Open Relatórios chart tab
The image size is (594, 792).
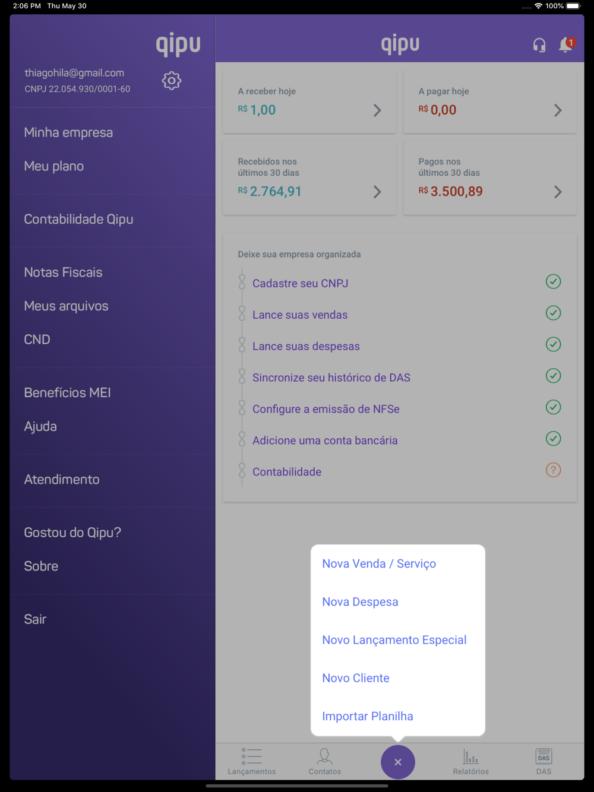click(x=470, y=761)
